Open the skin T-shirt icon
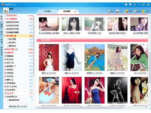Screen dimensions: 151x113 tap(130, 5)
